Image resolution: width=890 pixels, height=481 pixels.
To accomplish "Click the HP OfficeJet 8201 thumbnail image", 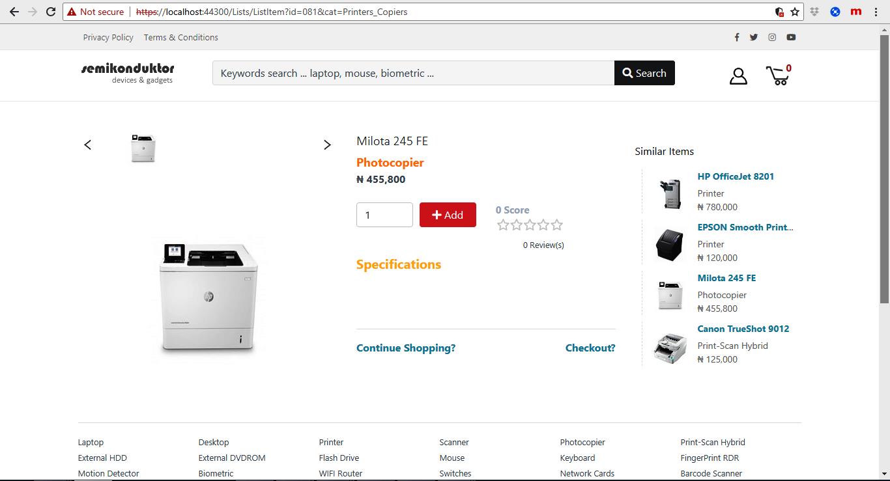I will 670,193.
